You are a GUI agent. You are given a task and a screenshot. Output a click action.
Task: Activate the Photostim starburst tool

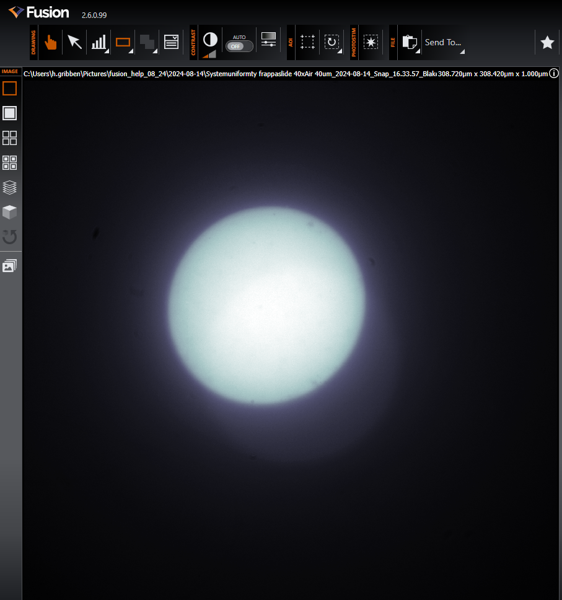[x=371, y=42]
